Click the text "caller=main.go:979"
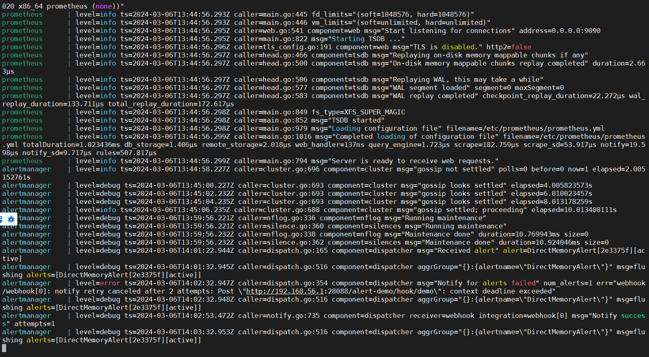Screen dimensions: 649x357 point(271,128)
